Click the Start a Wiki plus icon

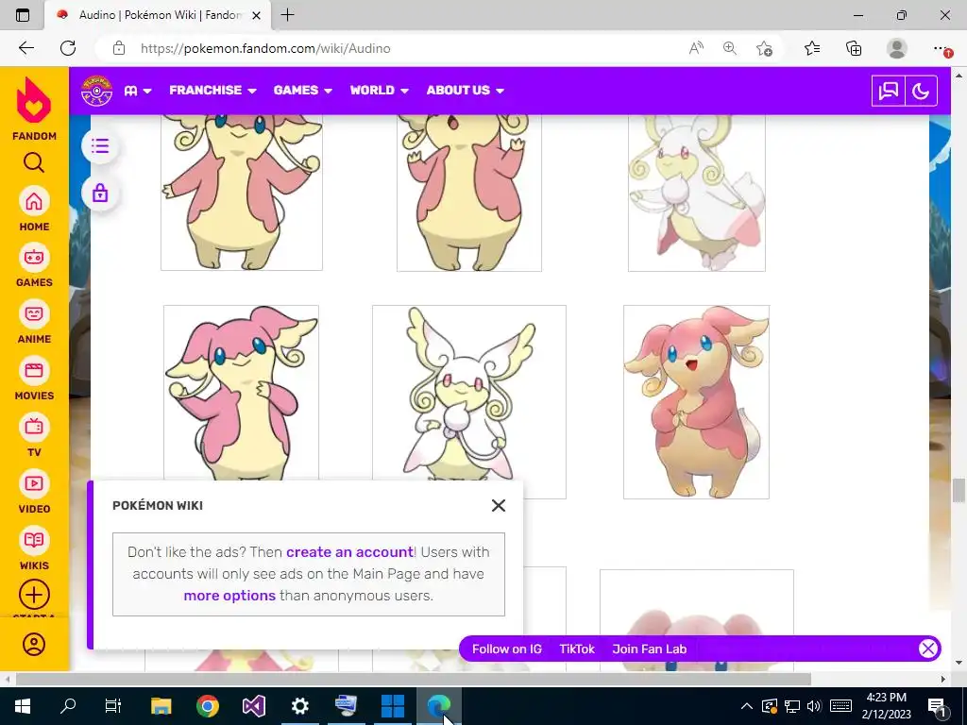pyautogui.click(x=34, y=595)
